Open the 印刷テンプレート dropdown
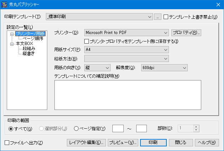Viewport: 224px width, 151px height. tap(99, 17)
